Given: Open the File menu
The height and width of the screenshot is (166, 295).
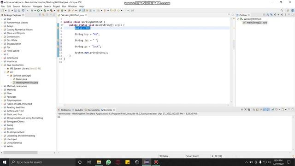Looking at the screenshot, I should point(3,6).
